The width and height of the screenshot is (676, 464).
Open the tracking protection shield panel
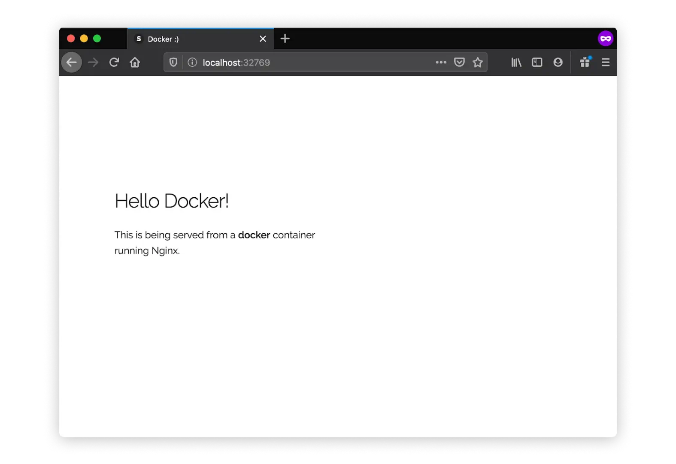[173, 63]
